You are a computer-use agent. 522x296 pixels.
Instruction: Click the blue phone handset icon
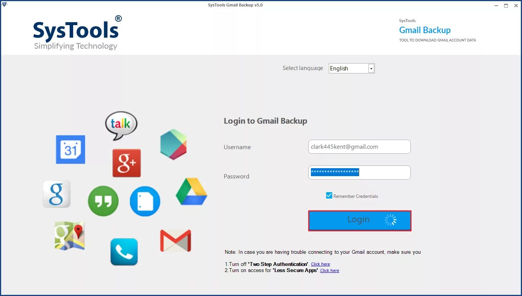[x=124, y=252]
